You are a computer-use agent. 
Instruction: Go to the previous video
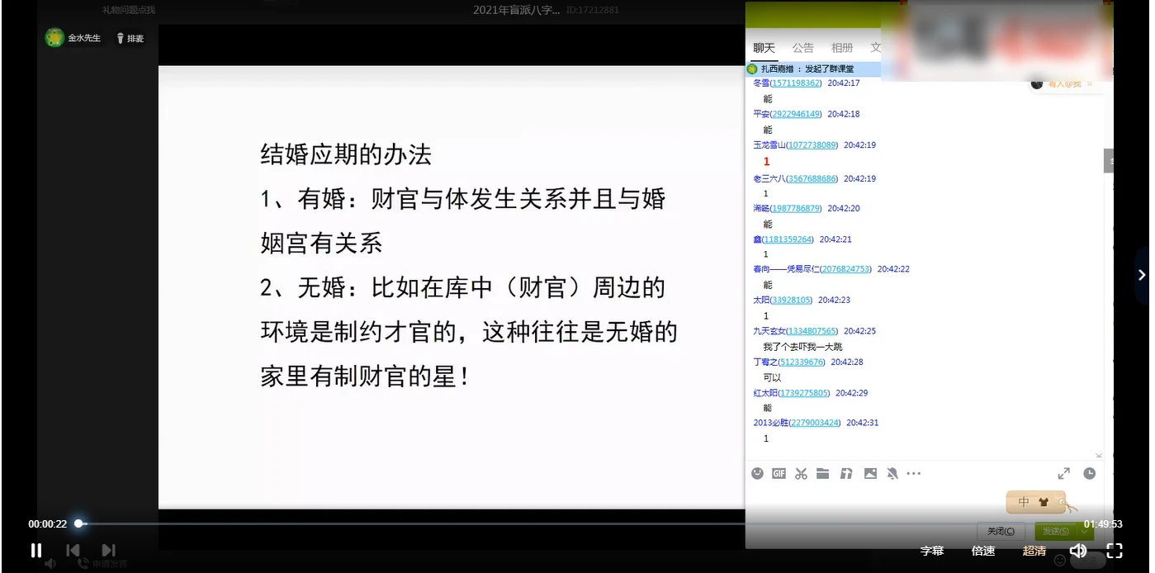73,550
